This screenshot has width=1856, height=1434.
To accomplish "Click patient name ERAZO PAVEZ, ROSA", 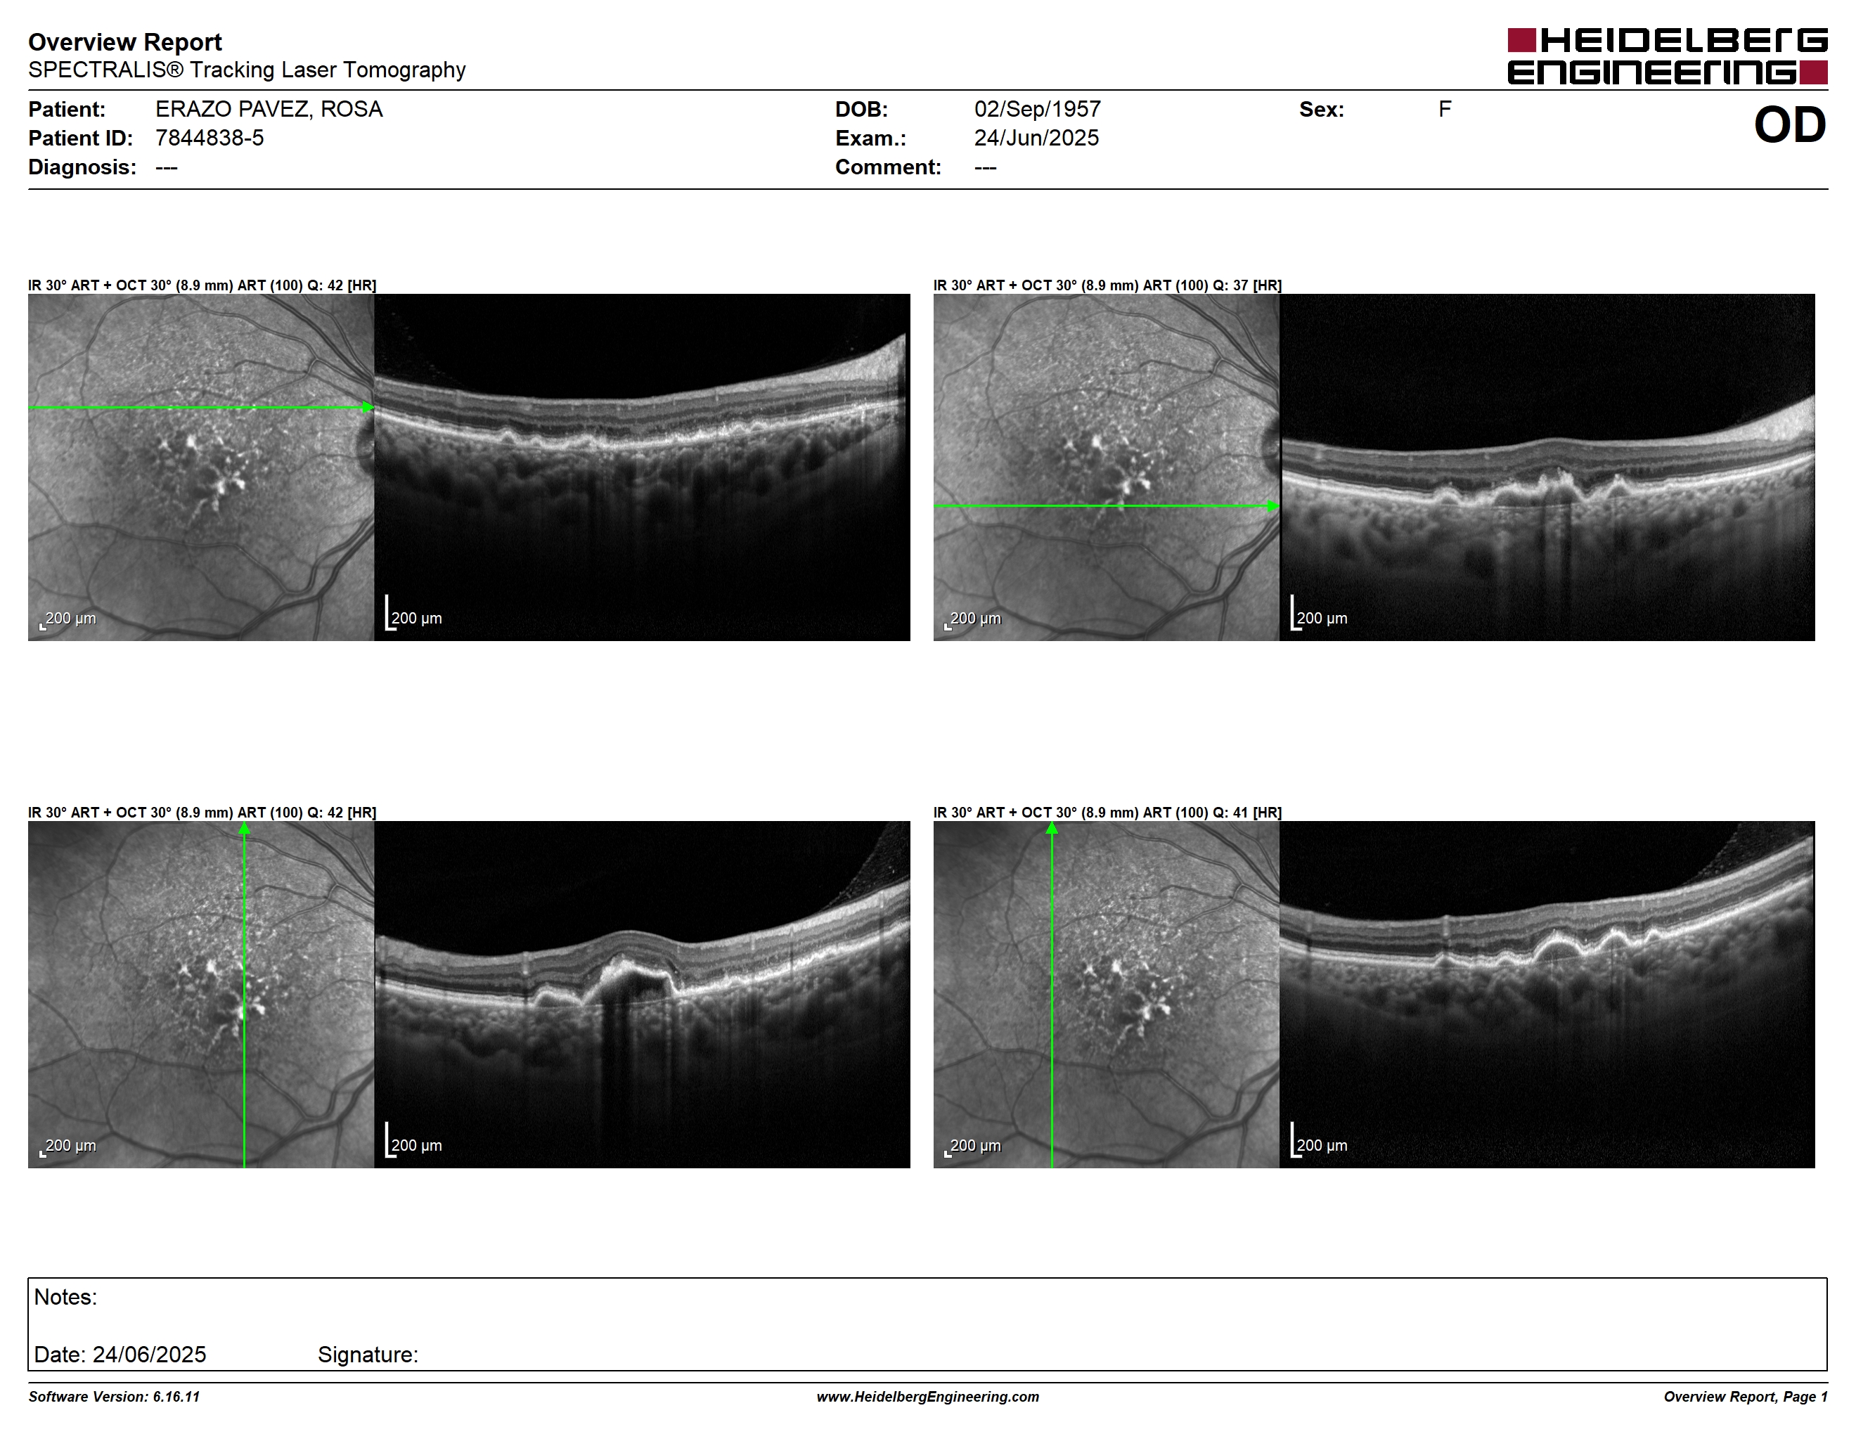I will pos(269,110).
